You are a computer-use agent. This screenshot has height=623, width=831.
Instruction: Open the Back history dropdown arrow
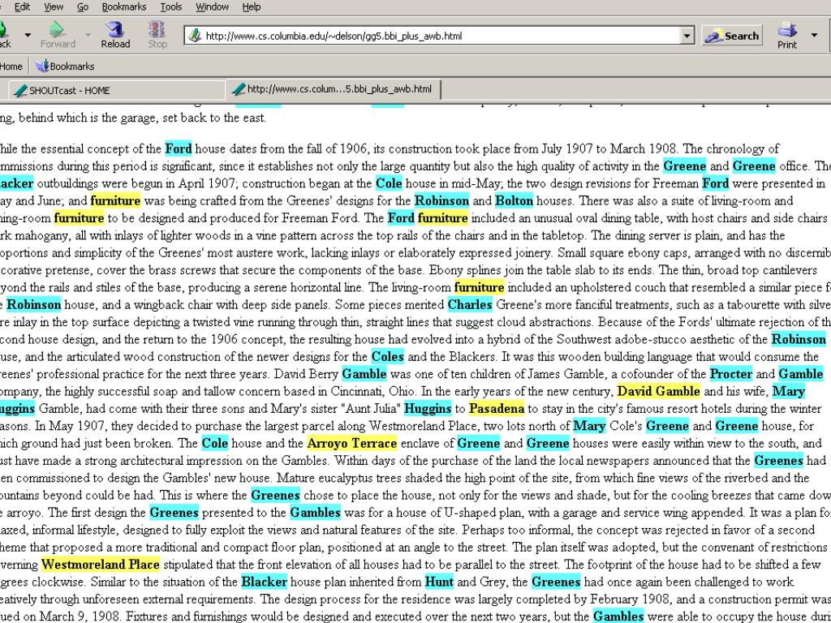click(28, 36)
